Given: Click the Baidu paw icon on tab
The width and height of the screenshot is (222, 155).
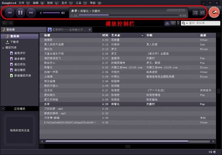Looking at the screenshot, I should coord(50,30).
